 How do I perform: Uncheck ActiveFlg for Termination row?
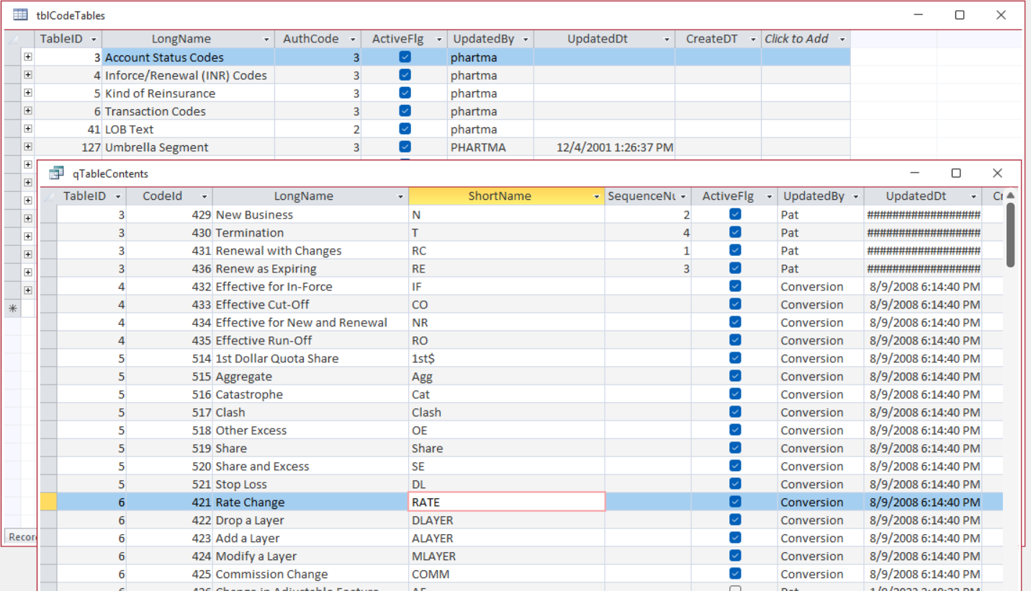point(735,232)
